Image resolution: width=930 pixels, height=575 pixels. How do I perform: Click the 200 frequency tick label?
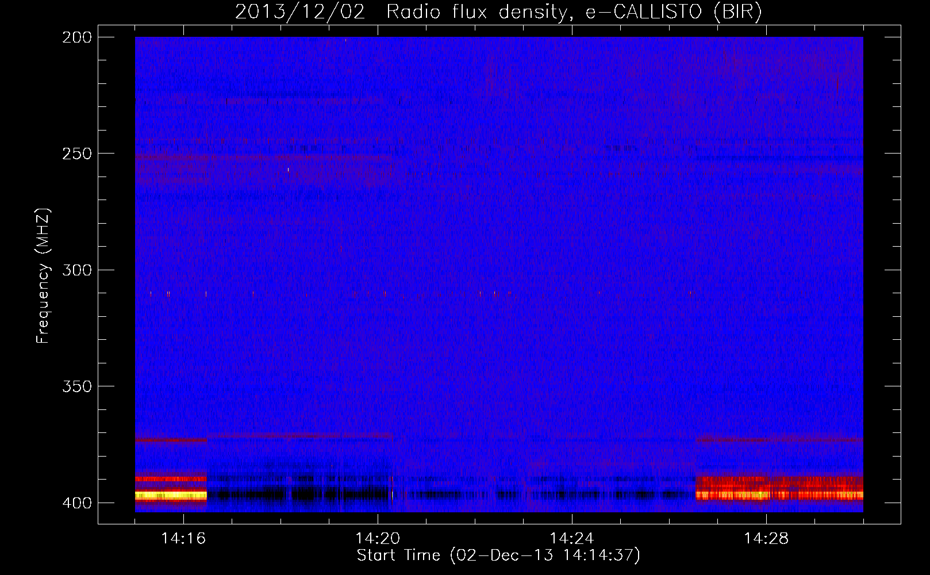77,37
